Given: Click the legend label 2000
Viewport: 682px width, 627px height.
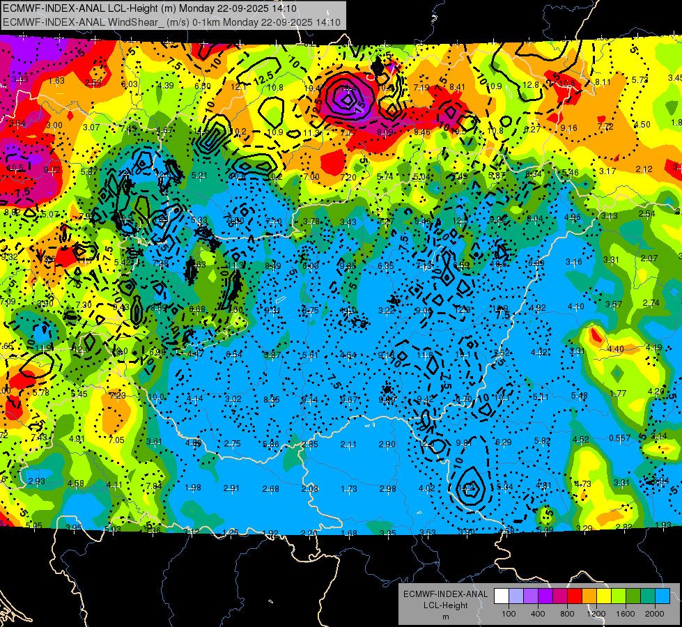Looking at the screenshot, I should pos(655,614).
